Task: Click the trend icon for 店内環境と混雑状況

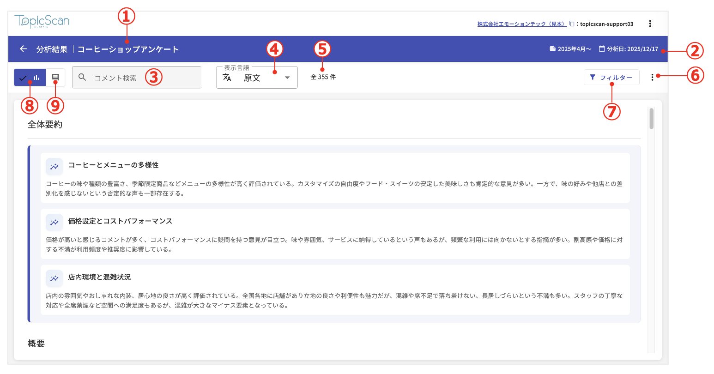Action: pyautogui.click(x=54, y=278)
